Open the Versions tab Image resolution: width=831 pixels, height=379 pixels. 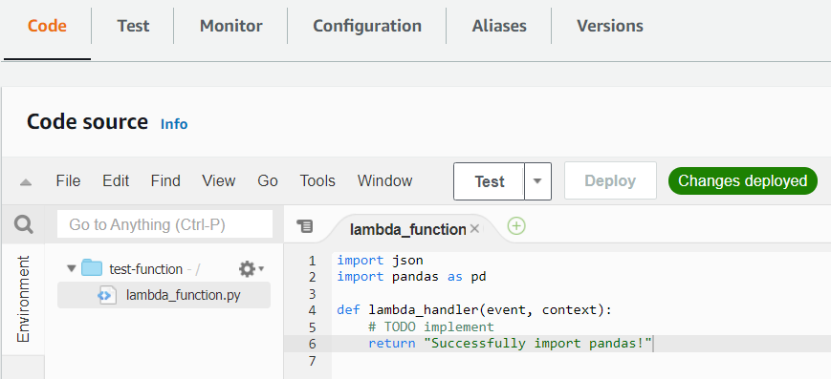(x=610, y=26)
